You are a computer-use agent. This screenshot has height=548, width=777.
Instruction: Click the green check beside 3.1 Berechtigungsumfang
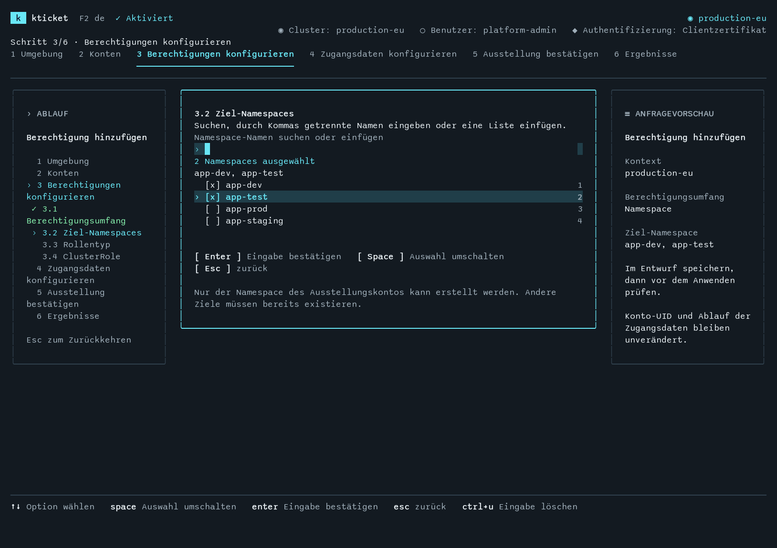pos(34,209)
